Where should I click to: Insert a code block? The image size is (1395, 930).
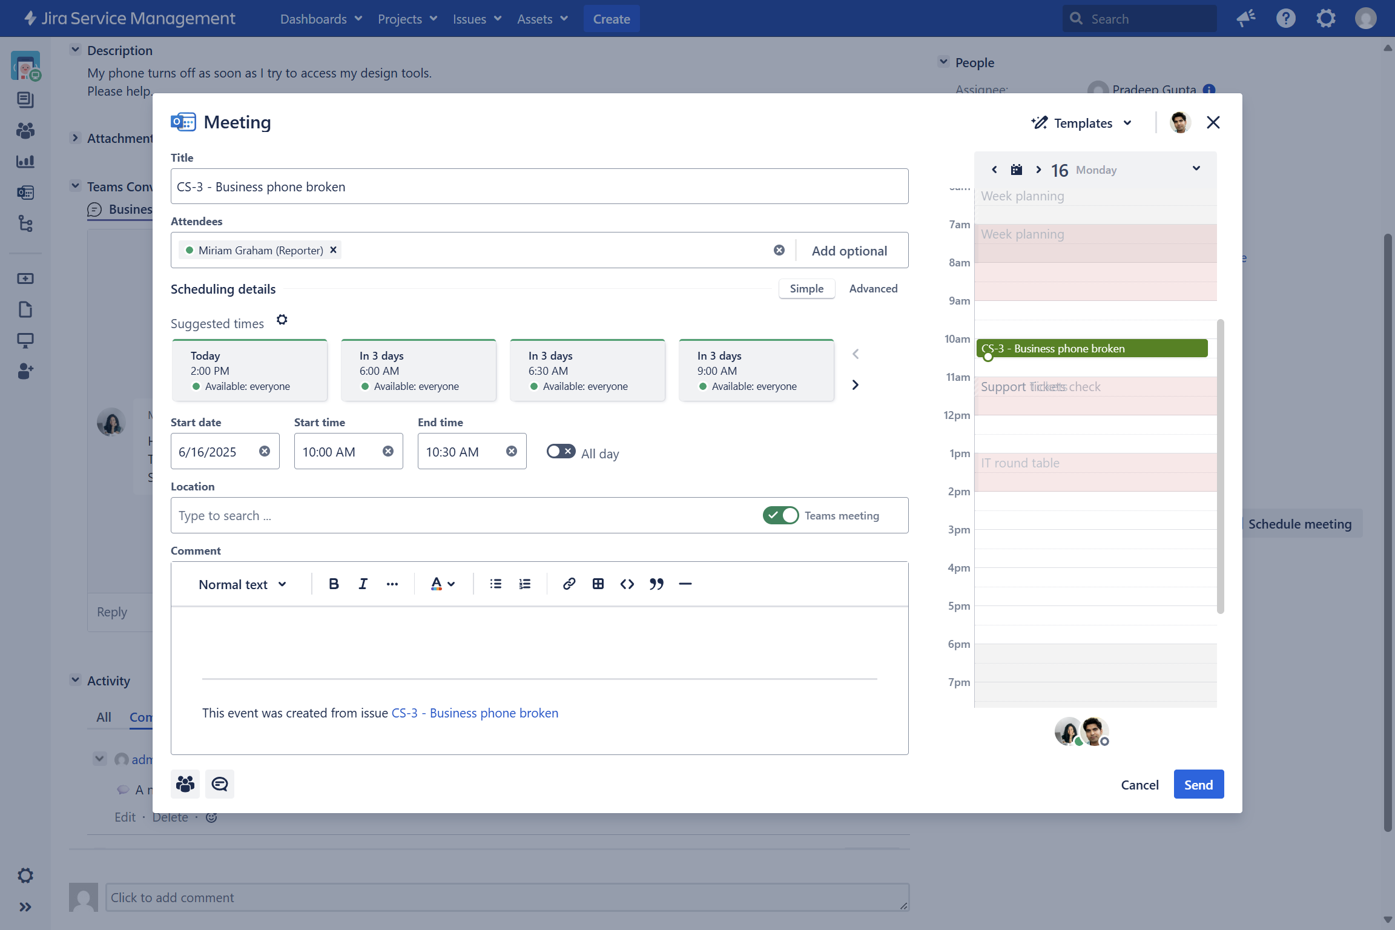(x=627, y=584)
